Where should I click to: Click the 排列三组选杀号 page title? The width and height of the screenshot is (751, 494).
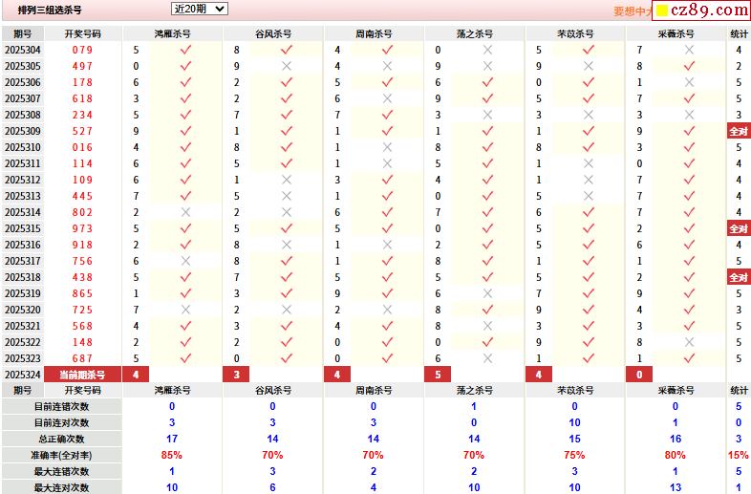tap(50, 10)
